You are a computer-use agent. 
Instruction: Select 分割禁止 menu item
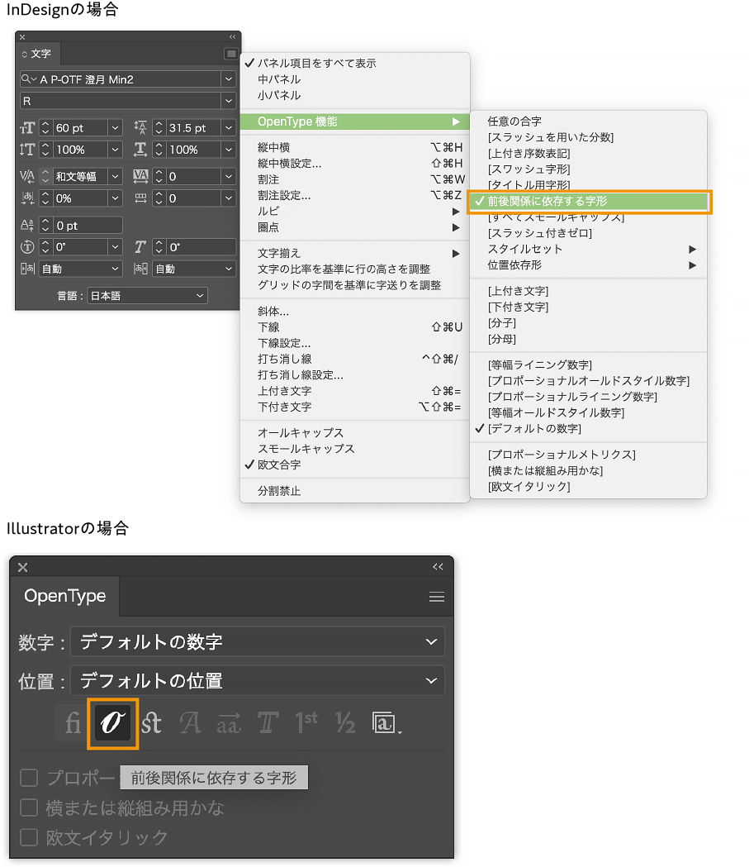point(354,491)
